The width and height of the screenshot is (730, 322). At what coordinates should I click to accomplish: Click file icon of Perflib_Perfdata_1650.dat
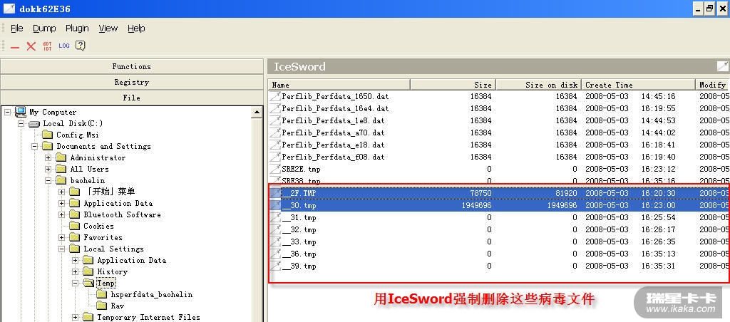(276, 96)
